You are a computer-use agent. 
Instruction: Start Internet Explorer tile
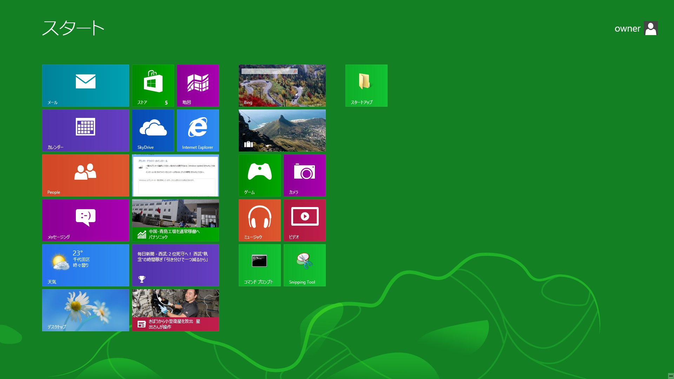198,130
